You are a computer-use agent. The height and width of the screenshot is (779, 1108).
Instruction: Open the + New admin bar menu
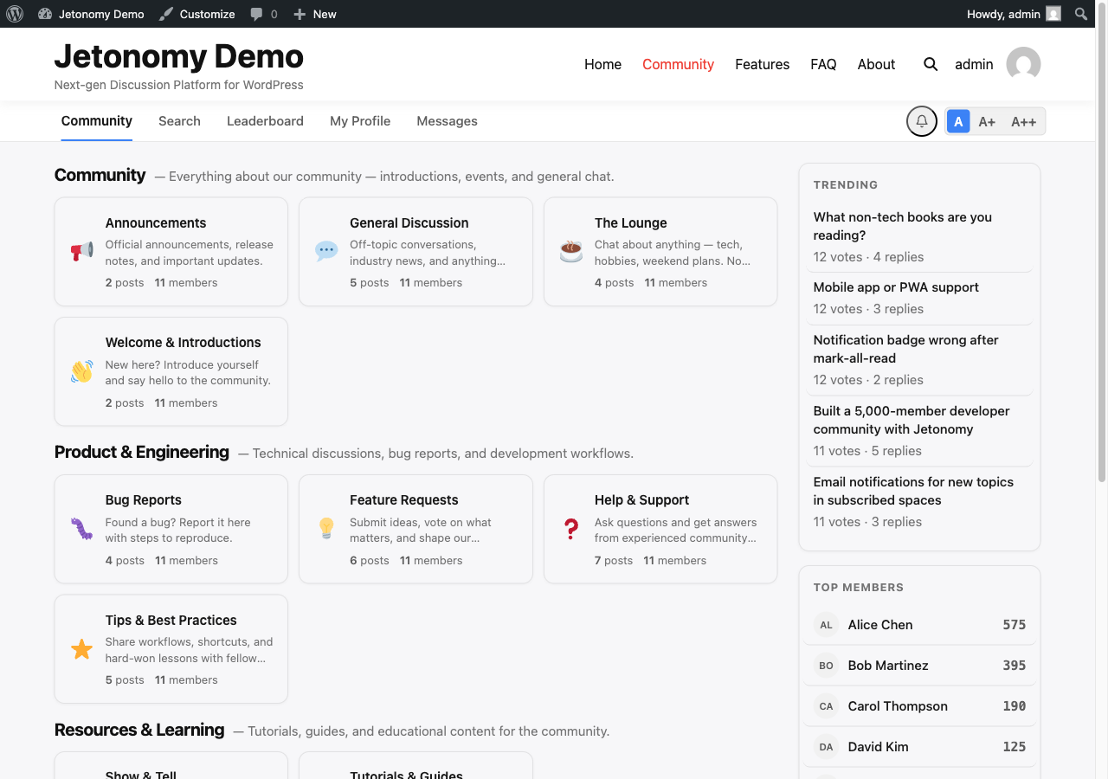tap(314, 14)
